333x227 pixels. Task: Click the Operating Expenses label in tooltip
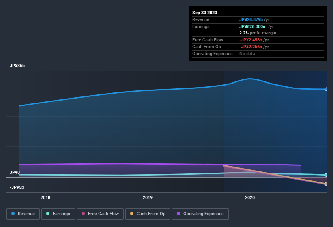pos(213,54)
